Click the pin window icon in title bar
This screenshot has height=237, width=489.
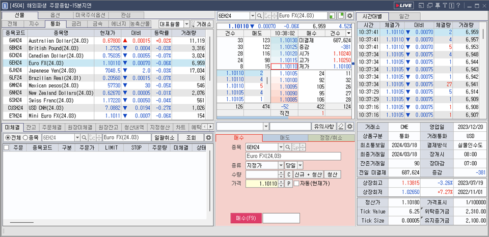click(x=437, y=5)
